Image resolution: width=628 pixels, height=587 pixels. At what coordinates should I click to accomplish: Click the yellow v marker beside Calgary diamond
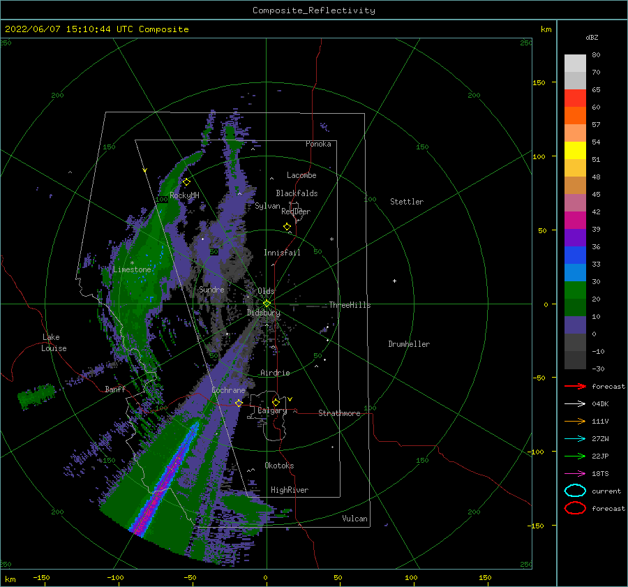pos(290,399)
